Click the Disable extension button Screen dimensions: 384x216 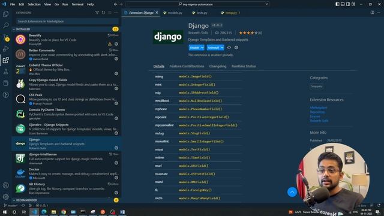[x=194, y=47]
